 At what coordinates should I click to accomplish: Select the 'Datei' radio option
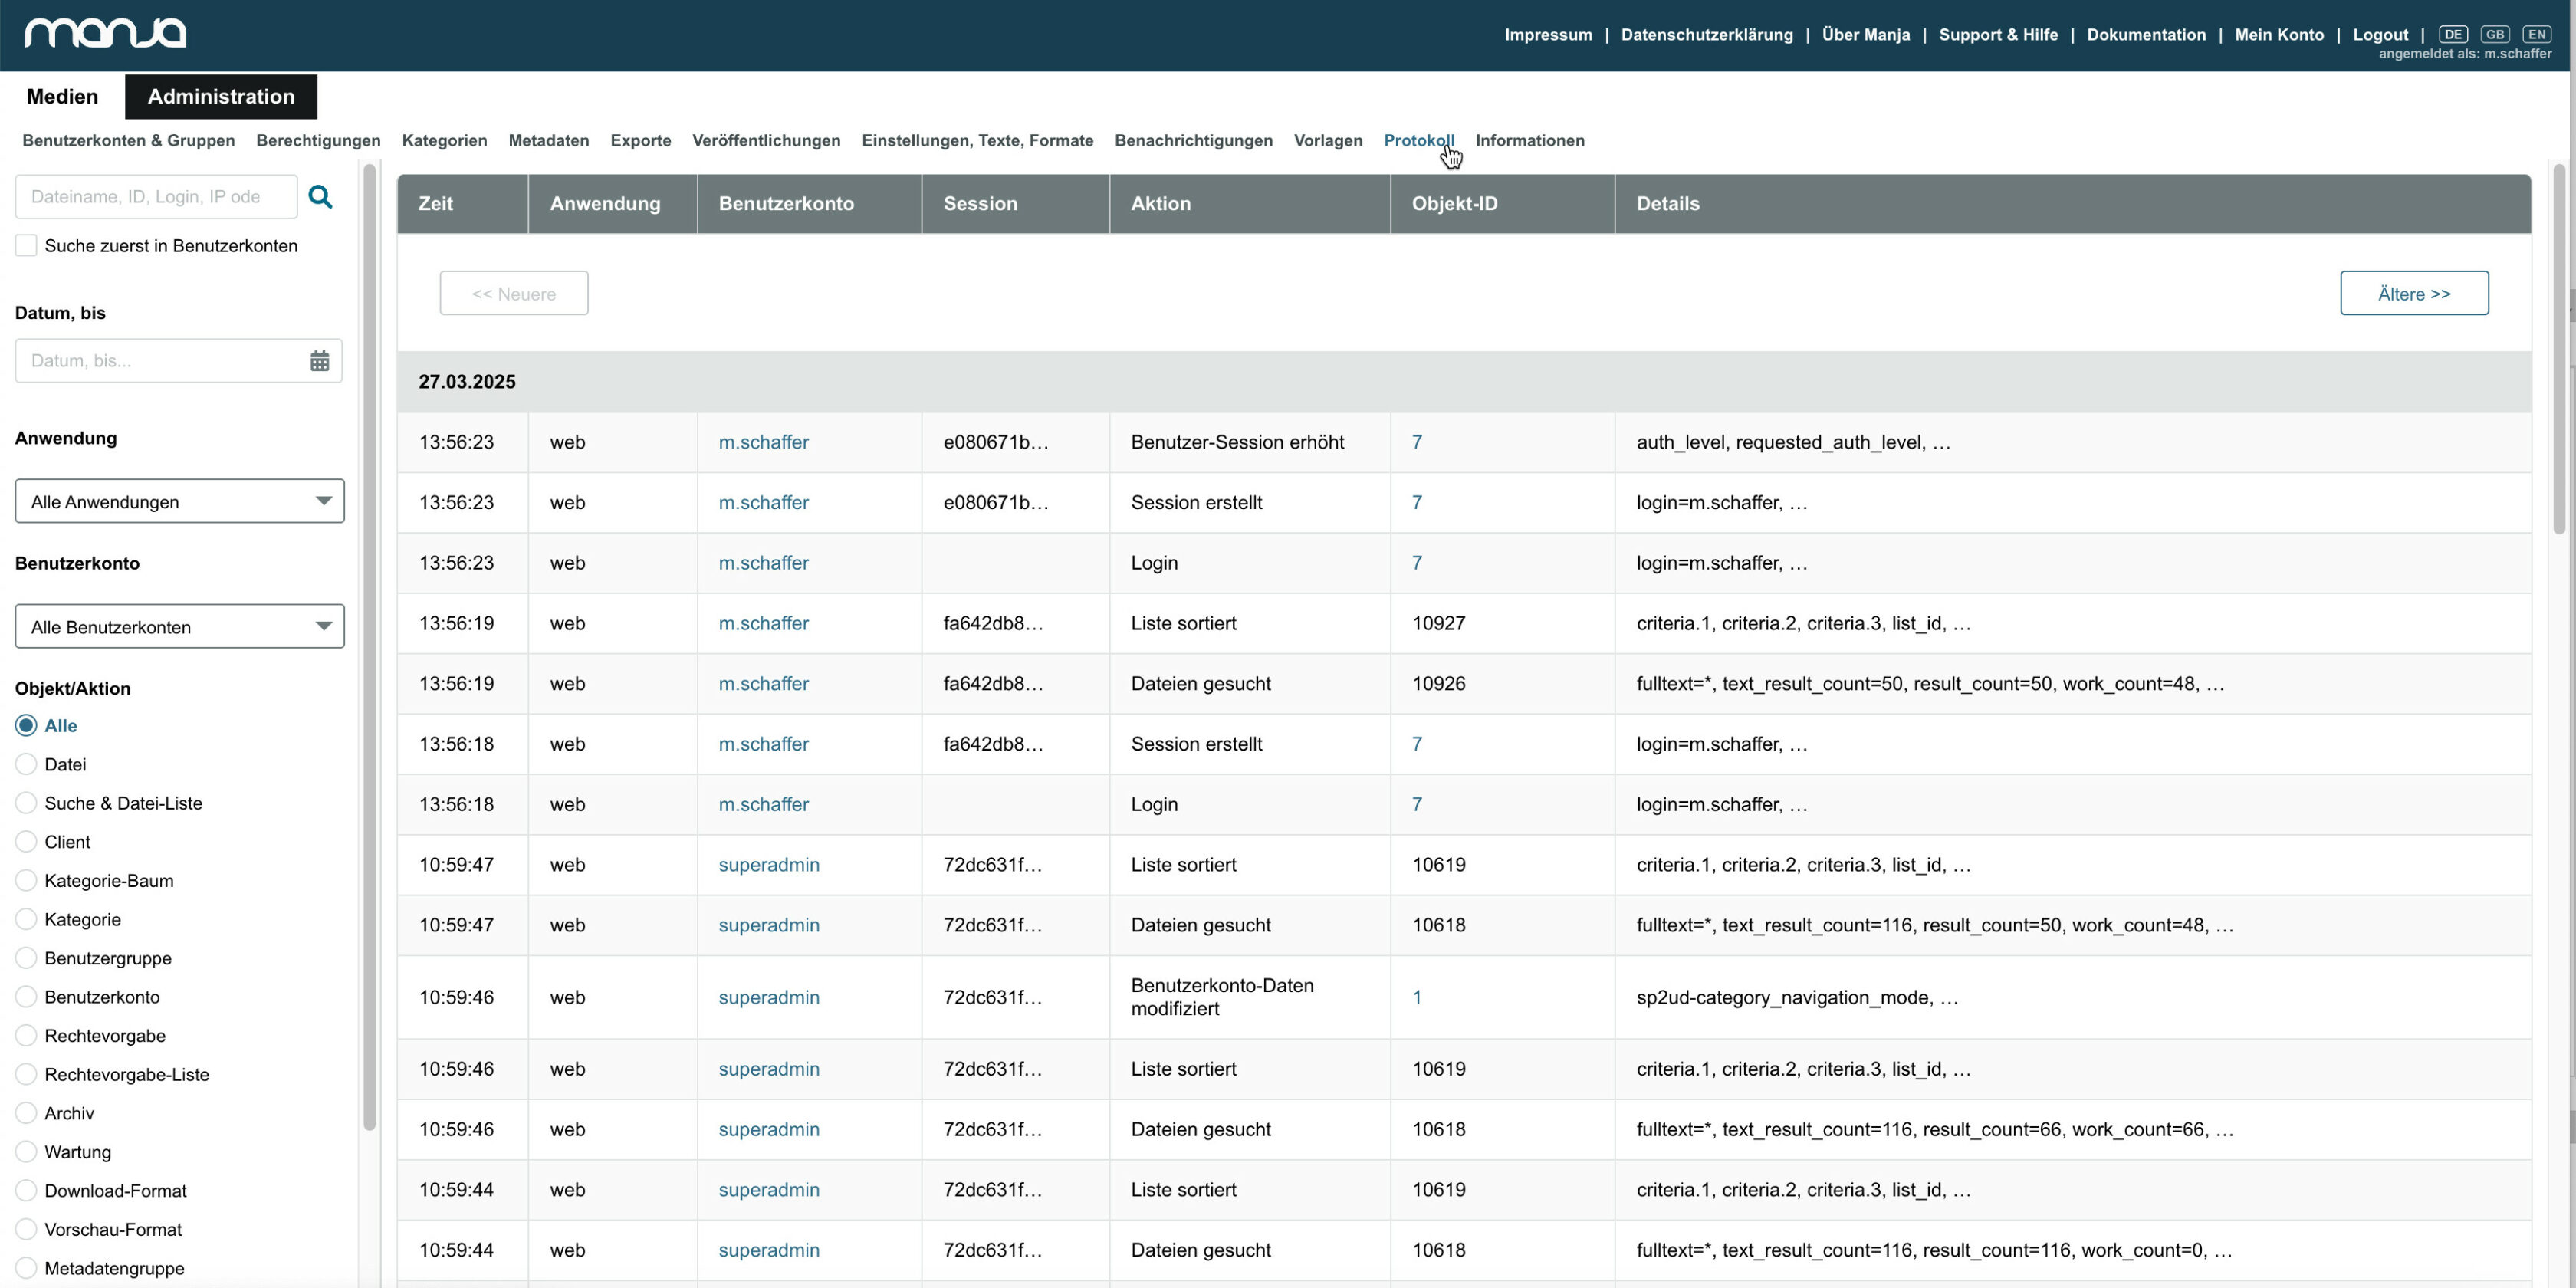(26, 765)
